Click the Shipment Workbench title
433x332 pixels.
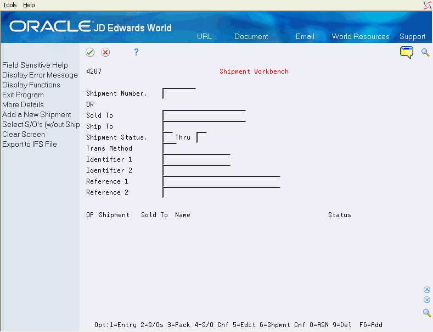pos(254,71)
